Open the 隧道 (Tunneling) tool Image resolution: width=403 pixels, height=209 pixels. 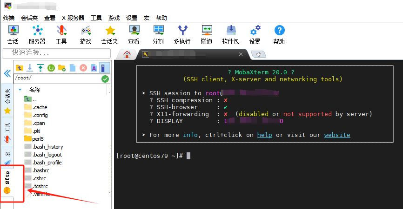[x=207, y=35]
